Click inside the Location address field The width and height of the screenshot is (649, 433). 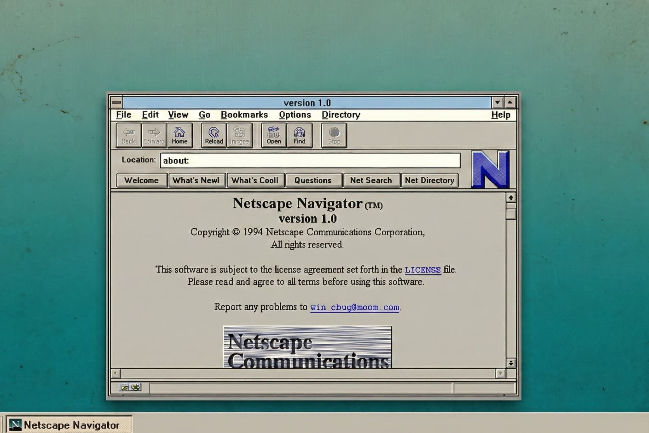click(310, 161)
